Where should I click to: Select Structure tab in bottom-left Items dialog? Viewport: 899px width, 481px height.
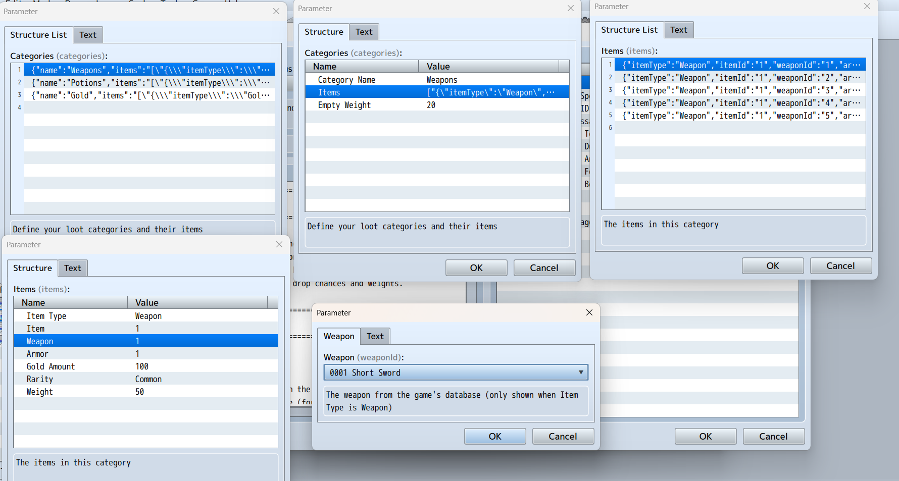32,268
